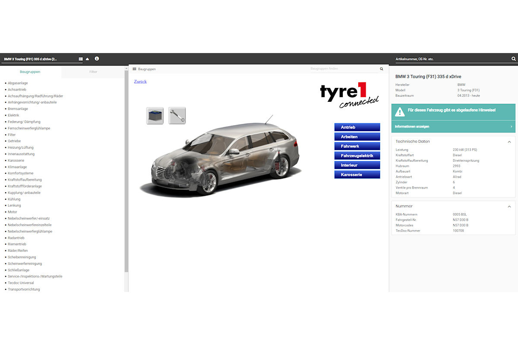Screen dimensions: 518x345
Task: Switch to the Baugruppen tab
Action: [x=30, y=72]
